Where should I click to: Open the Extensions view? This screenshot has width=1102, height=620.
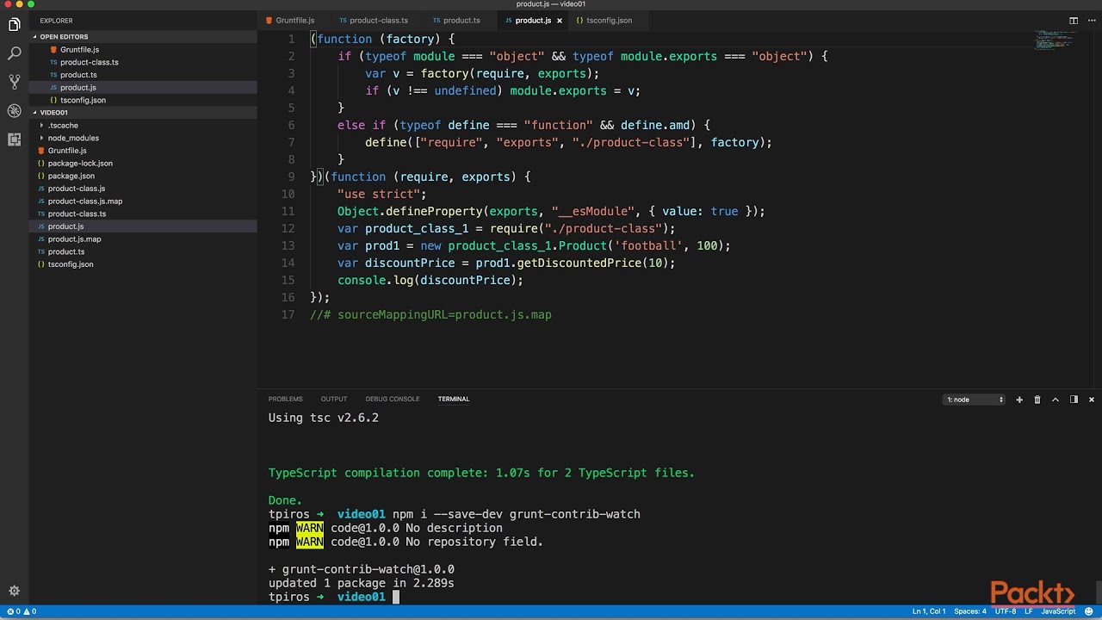(x=14, y=139)
